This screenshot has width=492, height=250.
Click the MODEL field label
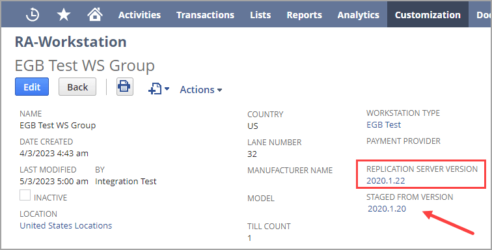point(261,198)
